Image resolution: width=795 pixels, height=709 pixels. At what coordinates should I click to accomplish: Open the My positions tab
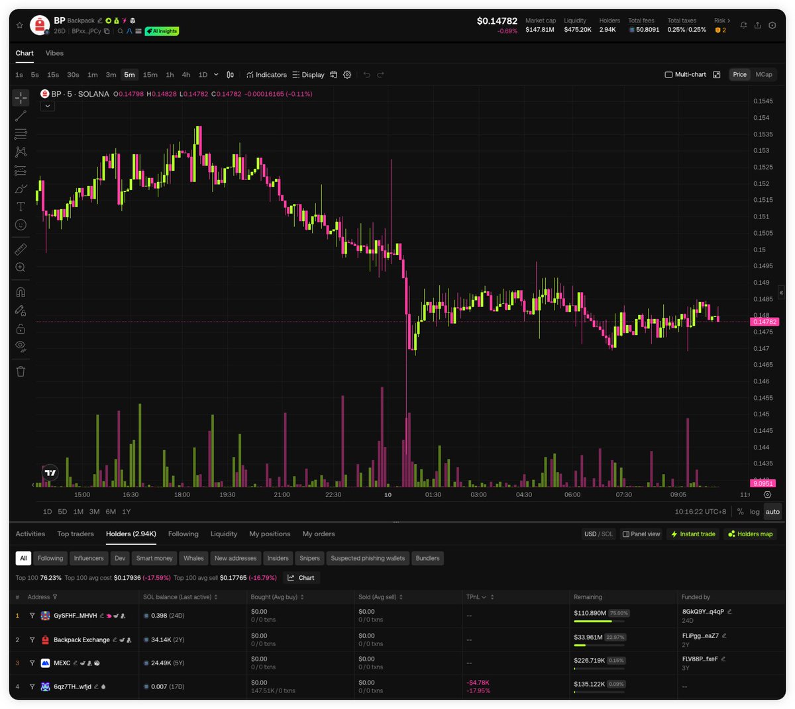click(x=270, y=534)
